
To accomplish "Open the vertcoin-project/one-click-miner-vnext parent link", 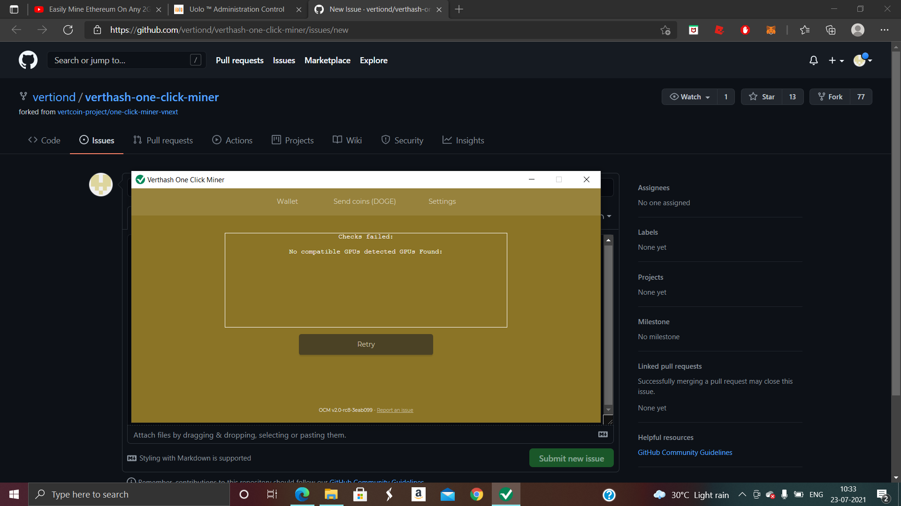I will (118, 112).
